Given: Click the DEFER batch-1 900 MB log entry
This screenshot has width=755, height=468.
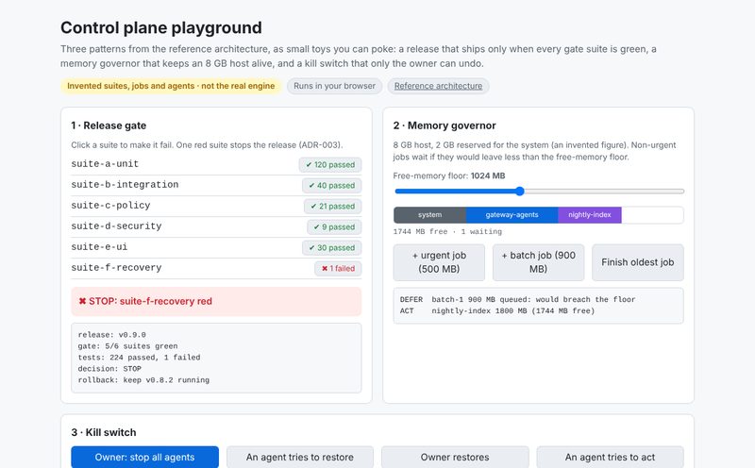Looking at the screenshot, I should coord(517,299).
